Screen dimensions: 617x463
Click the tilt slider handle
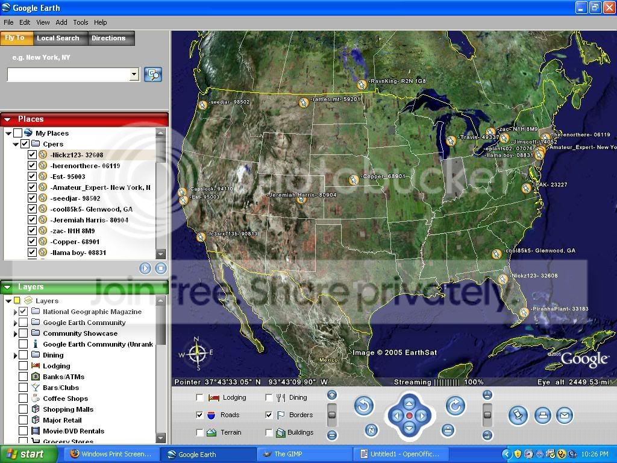click(487, 415)
